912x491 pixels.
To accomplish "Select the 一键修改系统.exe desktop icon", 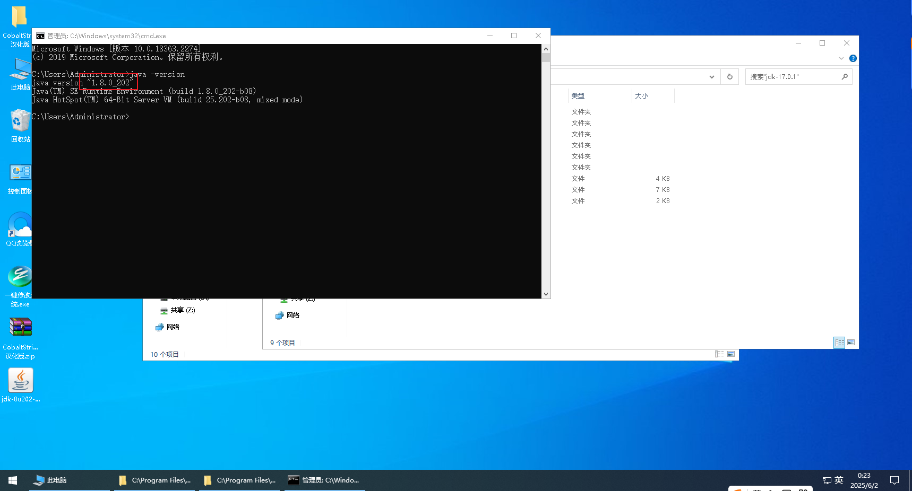I will pos(19,286).
